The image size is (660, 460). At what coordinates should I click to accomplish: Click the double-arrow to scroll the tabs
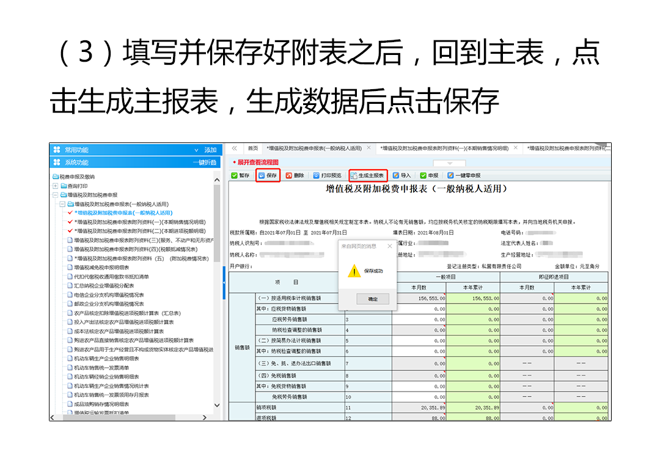(235, 148)
